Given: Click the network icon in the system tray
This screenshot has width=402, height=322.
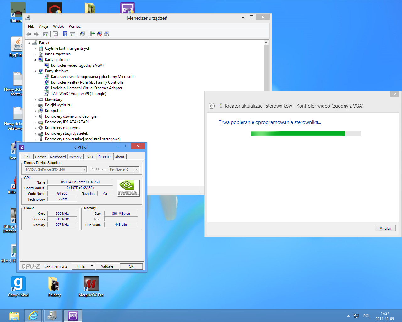Looking at the screenshot, I should click(x=356, y=316).
